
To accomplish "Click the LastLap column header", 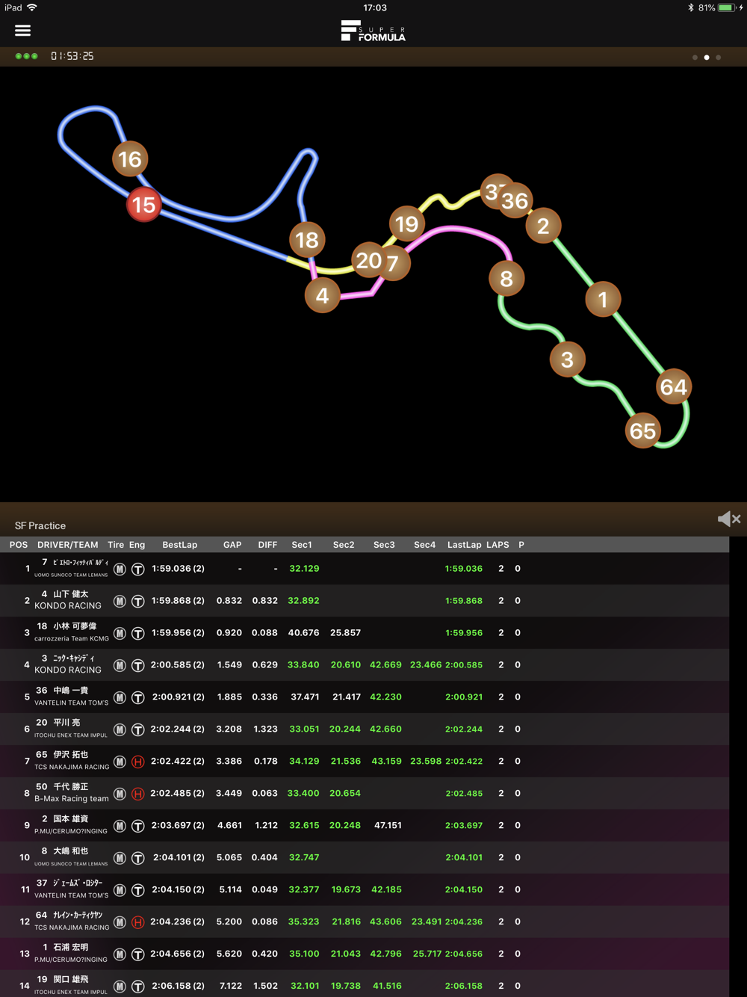I will 464,545.
